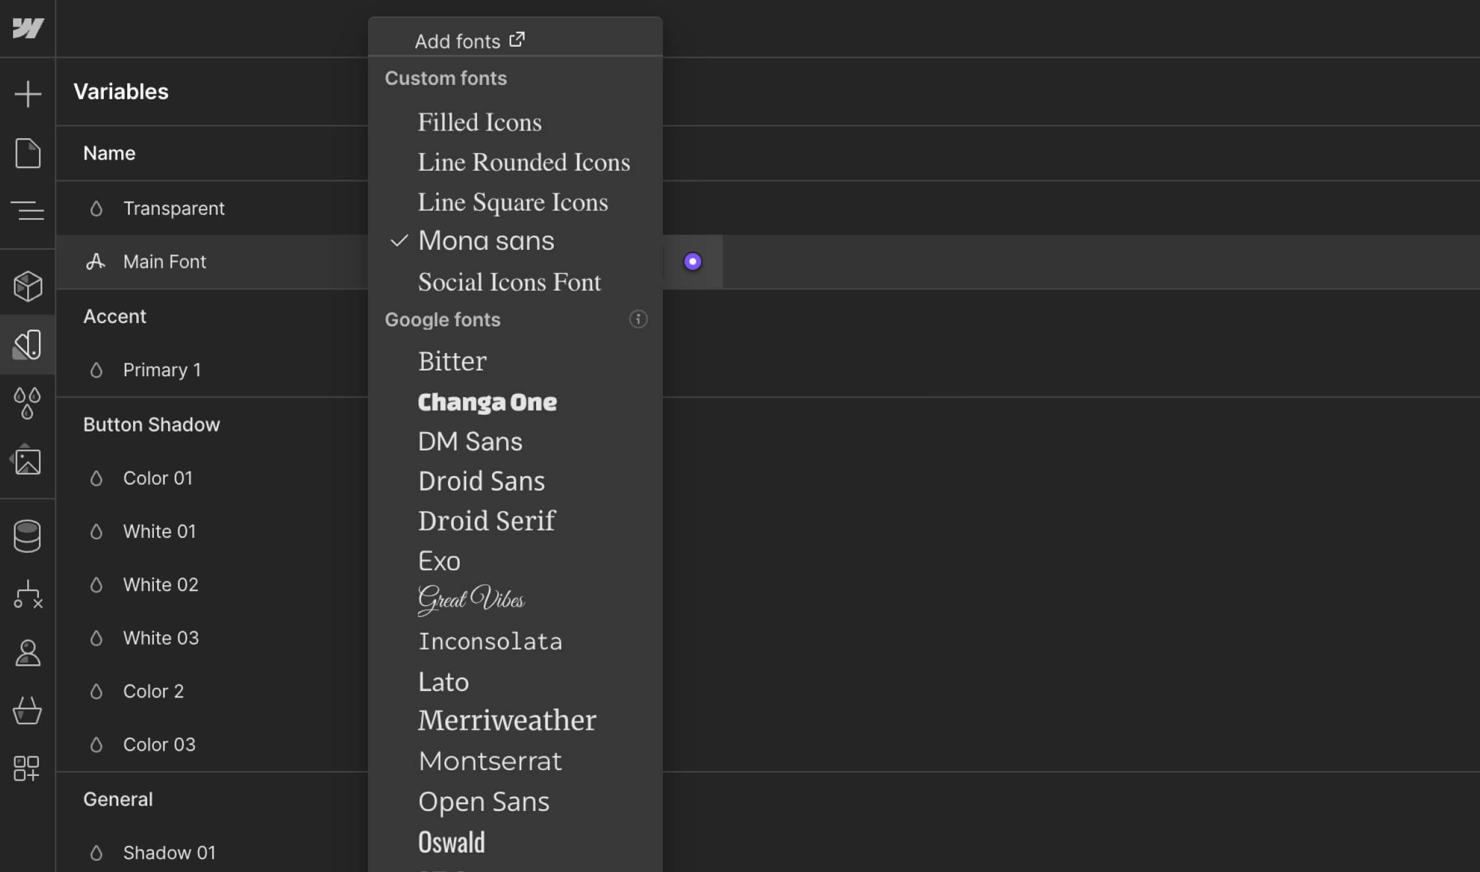
Task: Open the Components cube icon
Action: [28, 286]
